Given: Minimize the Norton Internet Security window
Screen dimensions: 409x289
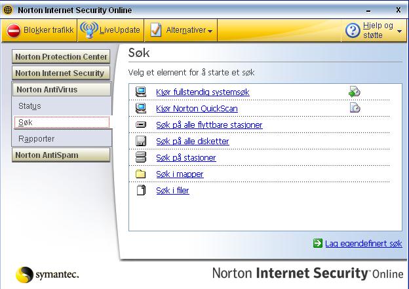Looking at the screenshot, I should pyautogui.click(x=368, y=10).
